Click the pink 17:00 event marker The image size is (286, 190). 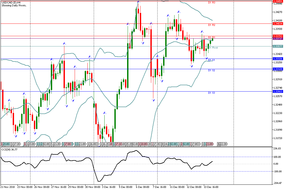tap(68, 144)
